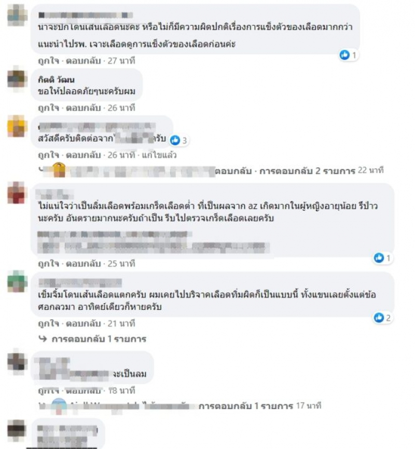Click ถูกใจ under the 25 นาที comment
The width and height of the screenshot is (415, 449).
(48, 264)
